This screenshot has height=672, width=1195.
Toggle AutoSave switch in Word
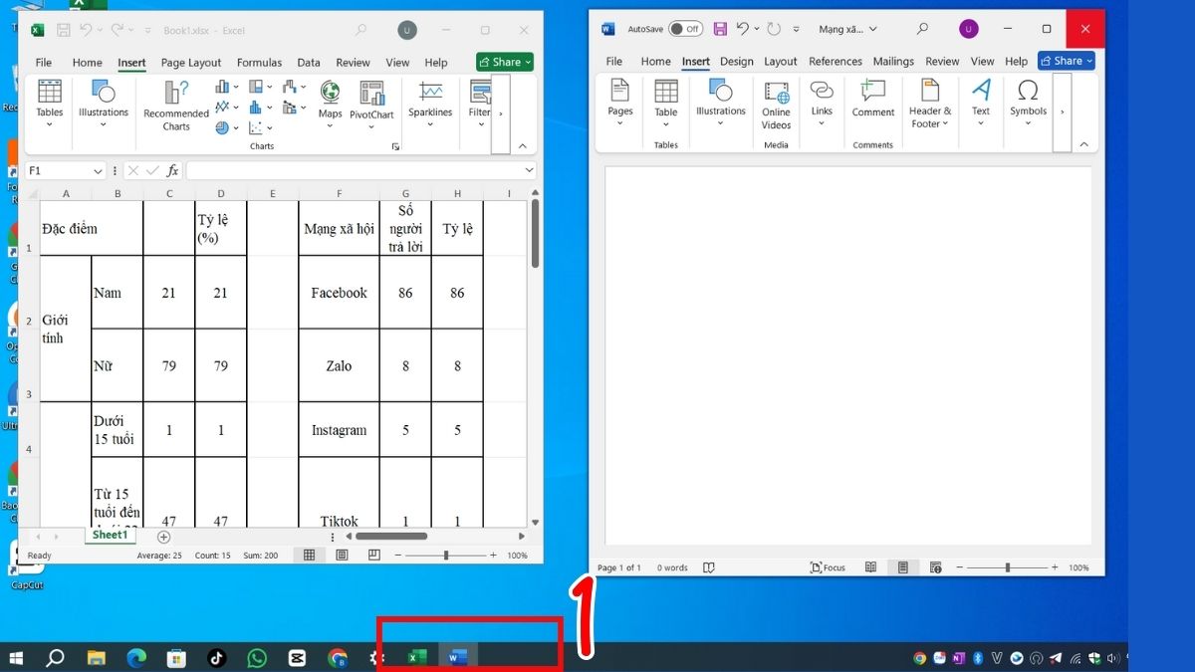[685, 29]
